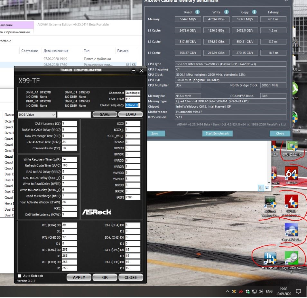Viewport: 307px width, 298px height.
Task: Open the AIDA64 desktop shortcut
Action: (x=291, y=175)
